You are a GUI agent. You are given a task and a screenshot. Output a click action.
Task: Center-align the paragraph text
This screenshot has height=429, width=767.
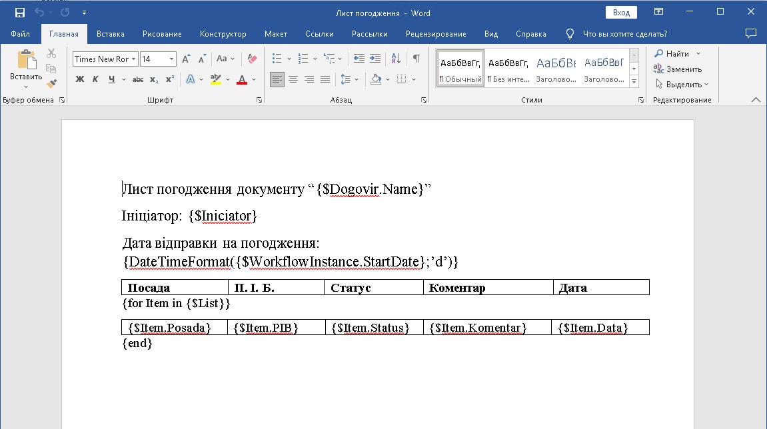(x=293, y=79)
